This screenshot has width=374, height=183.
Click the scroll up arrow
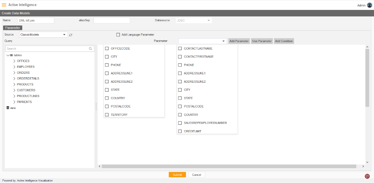[367, 47]
